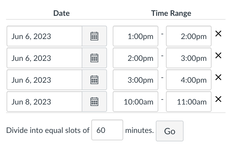
Task: Remove the 2:00pm–3:00pm time slot
Action: tap(218, 55)
